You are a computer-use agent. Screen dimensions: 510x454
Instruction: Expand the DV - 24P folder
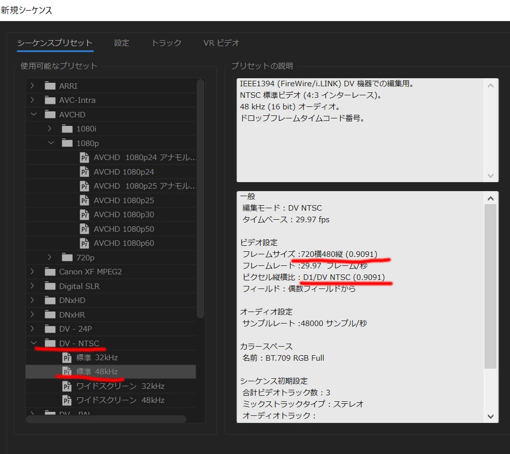tap(32, 329)
